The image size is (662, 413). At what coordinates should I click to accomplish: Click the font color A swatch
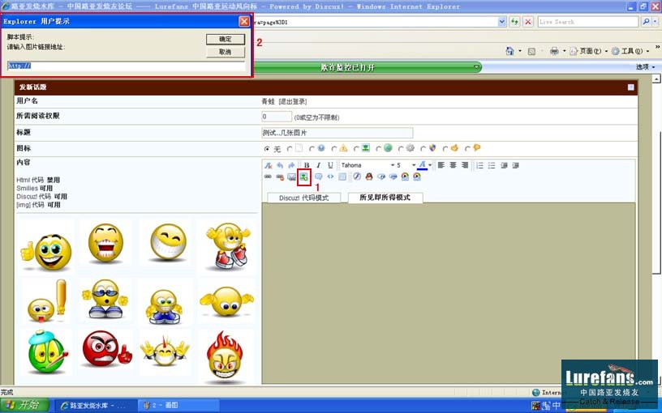(422, 165)
